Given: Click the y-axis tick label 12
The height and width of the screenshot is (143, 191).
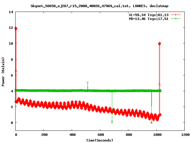Looking at the screenshot, I should pyautogui.click(x=11, y=28).
